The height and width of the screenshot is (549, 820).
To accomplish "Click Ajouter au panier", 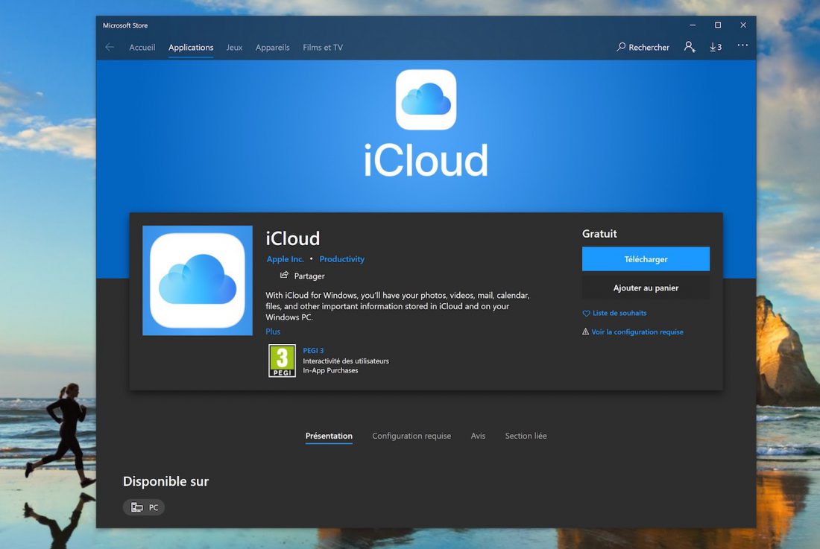I will coord(646,288).
